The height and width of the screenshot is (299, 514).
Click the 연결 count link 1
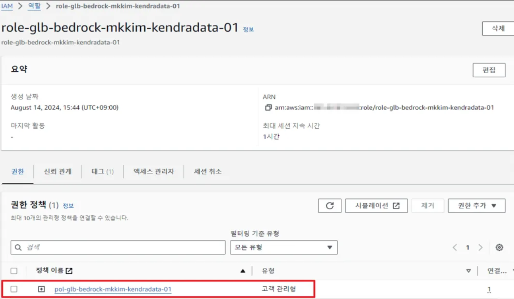pyautogui.click(x=489, y=289)
